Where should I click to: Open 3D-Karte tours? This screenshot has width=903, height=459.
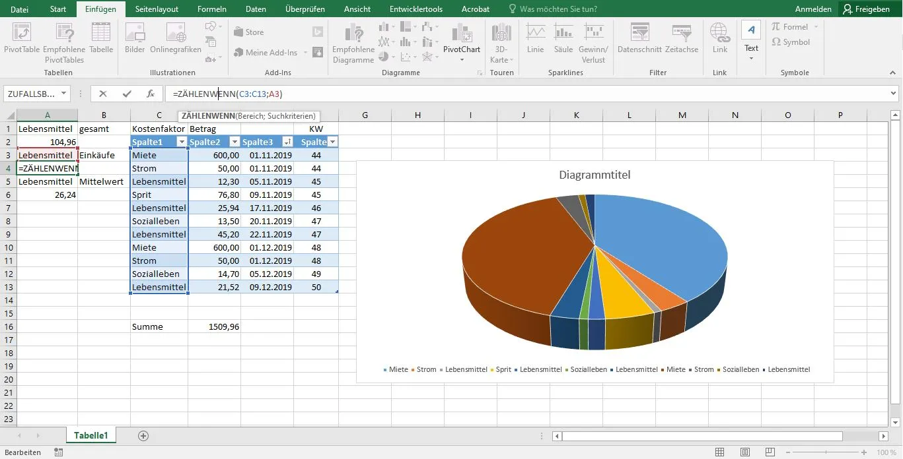(x=501, y=40)
